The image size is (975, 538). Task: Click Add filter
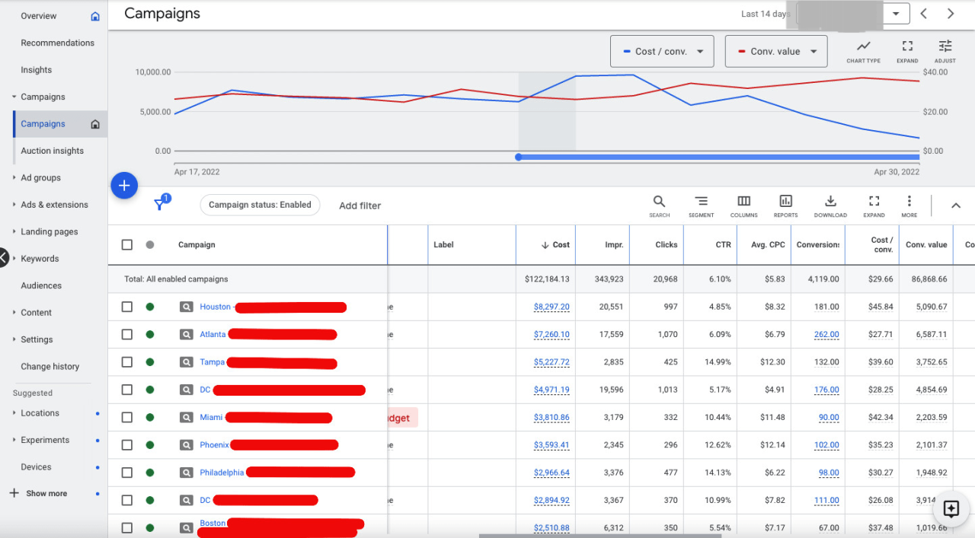click(x=360, y=205)
